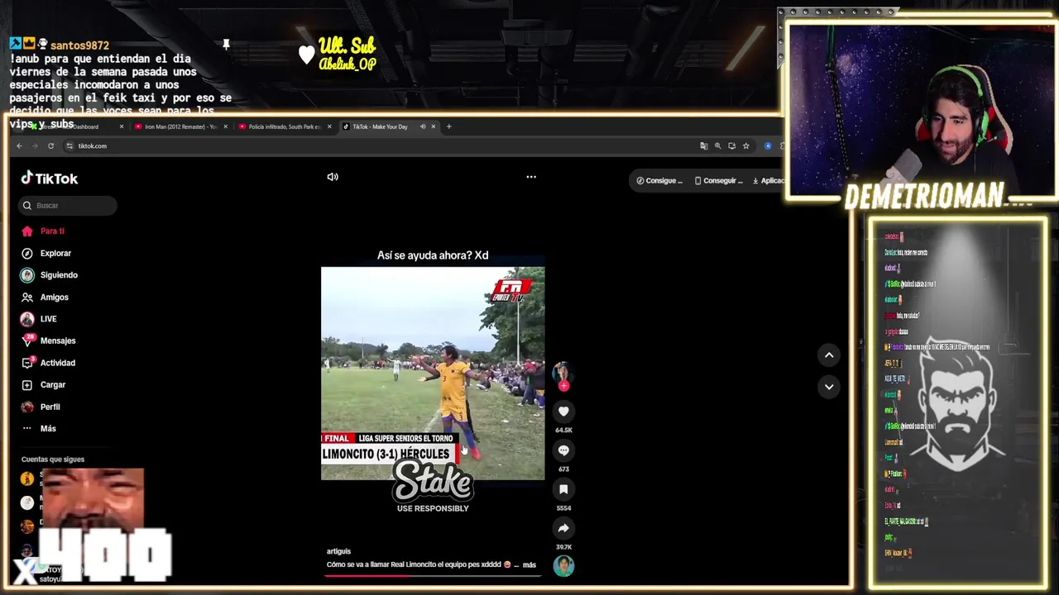Click the video progress bar

point(433,575)
